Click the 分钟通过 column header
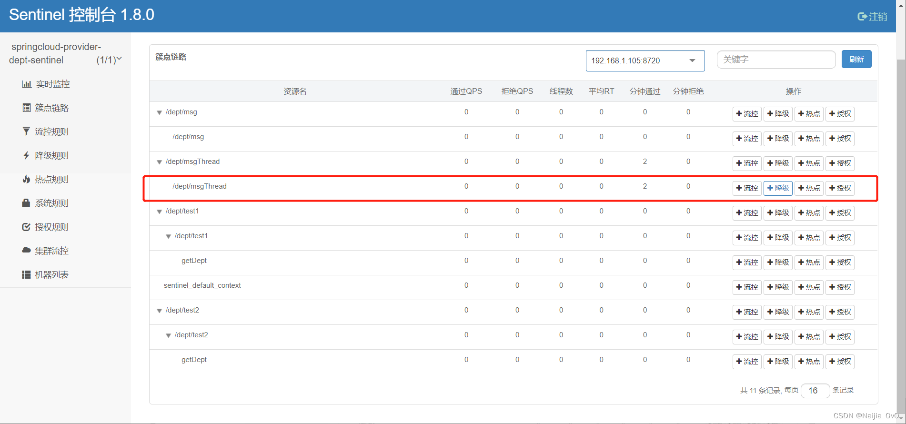The width and height of the screenshot is (906, 424). pyautogui.click(x=645, y=91)
